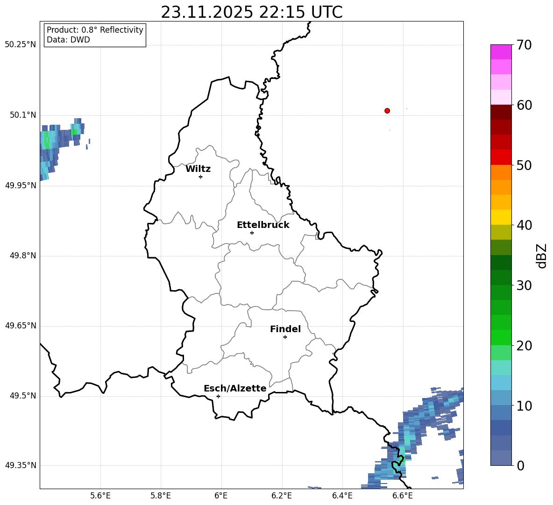Pick the turquoise colorbar segment below 20

click(501, 368)
